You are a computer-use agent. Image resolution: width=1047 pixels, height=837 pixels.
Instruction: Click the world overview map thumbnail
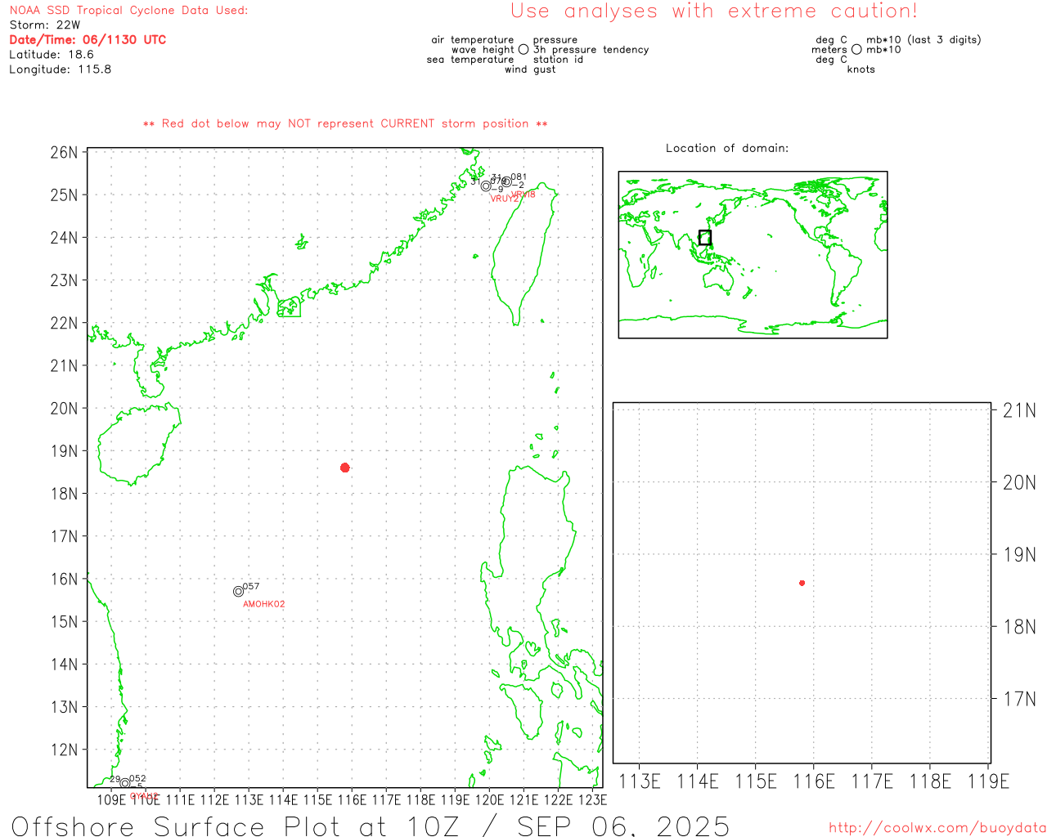[753, 255]
